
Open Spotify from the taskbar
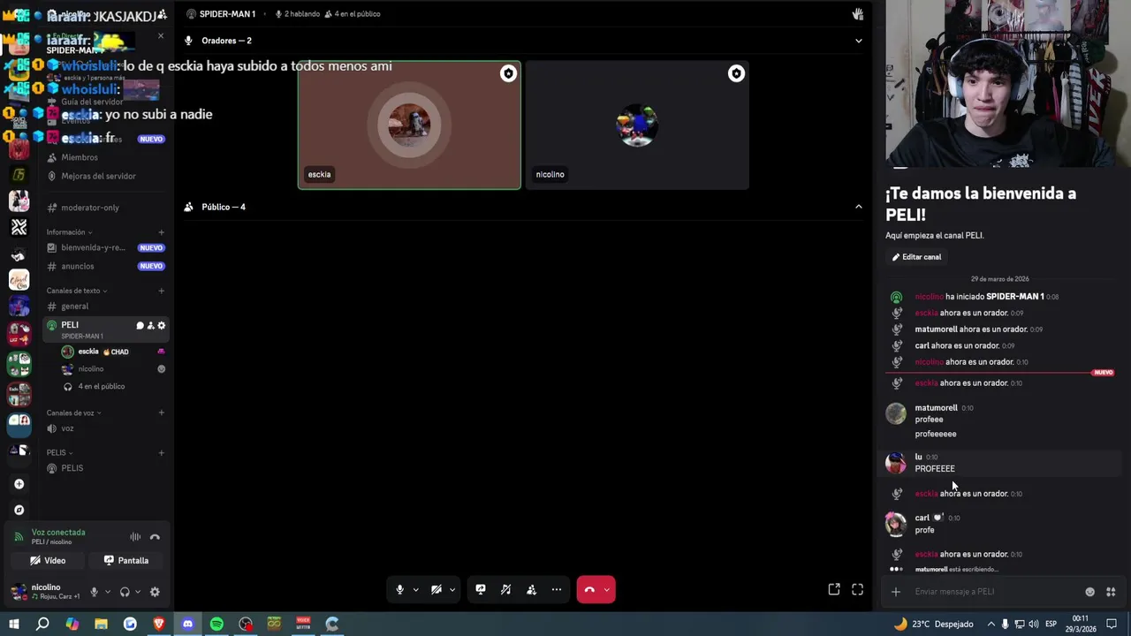[216, 624]
